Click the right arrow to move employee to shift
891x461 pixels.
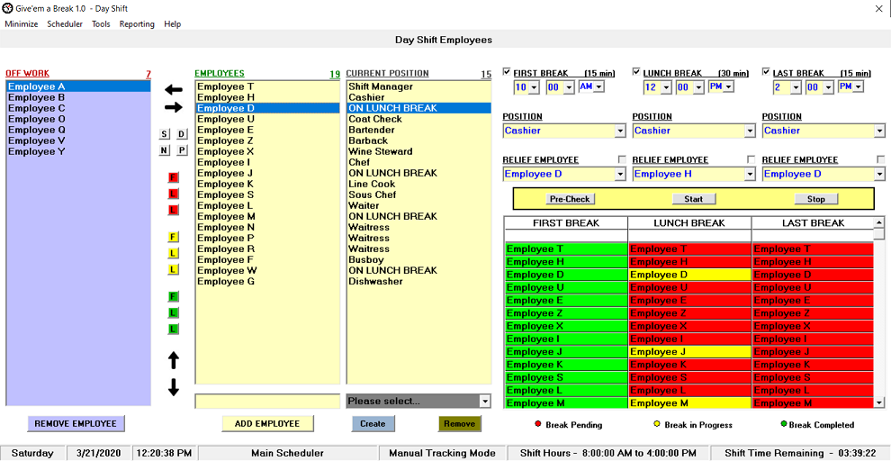(174, 107)
